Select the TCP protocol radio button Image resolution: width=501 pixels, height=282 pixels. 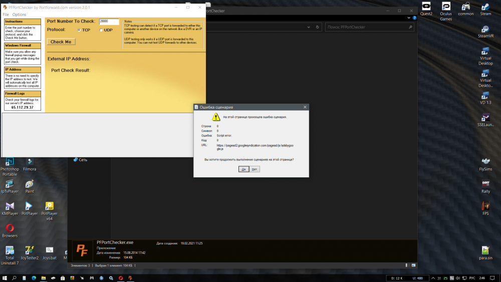[x=79, y=30]
